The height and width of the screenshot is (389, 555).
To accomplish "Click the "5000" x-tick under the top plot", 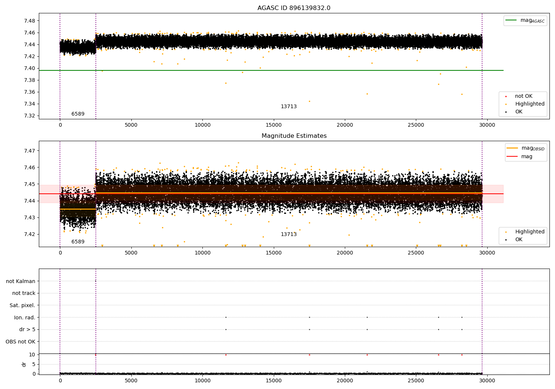I will pyautogui.click(x=131, y=125).
